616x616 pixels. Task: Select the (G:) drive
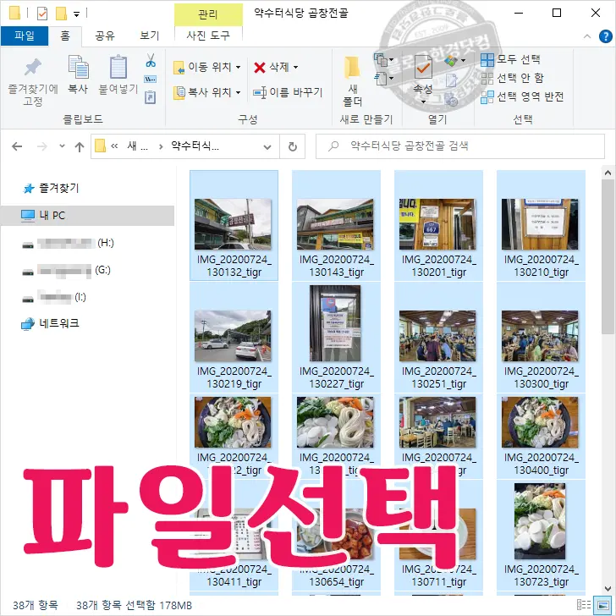(x=66, y=270)
